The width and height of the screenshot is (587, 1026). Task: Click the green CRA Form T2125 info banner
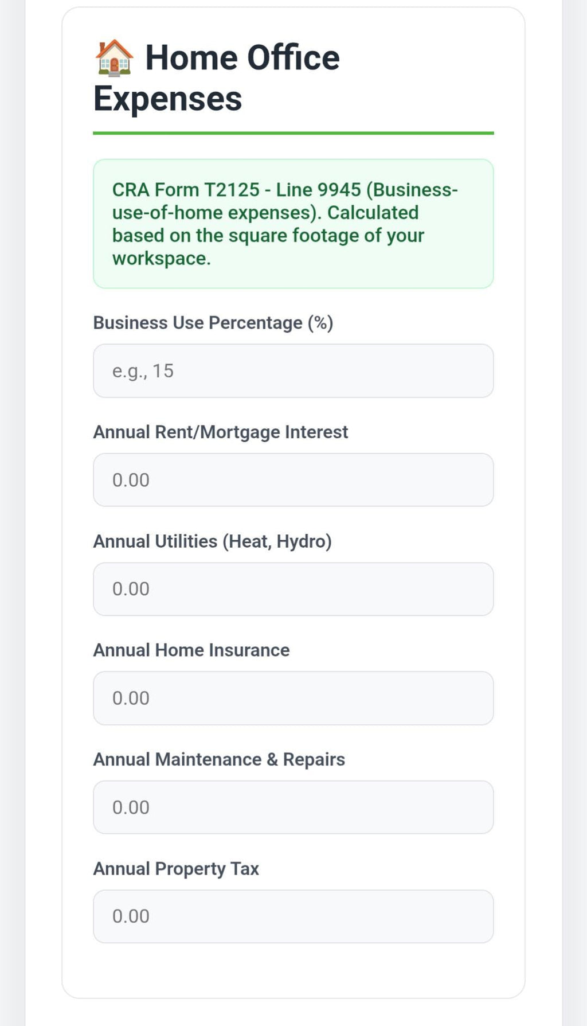[x=293, y=224]
